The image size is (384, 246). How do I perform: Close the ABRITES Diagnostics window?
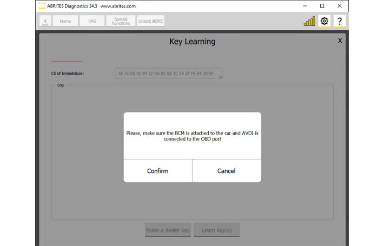pyautogui.click(x=340, y=6)
